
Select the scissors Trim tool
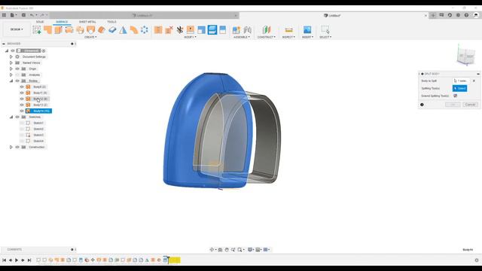[179, 30]
